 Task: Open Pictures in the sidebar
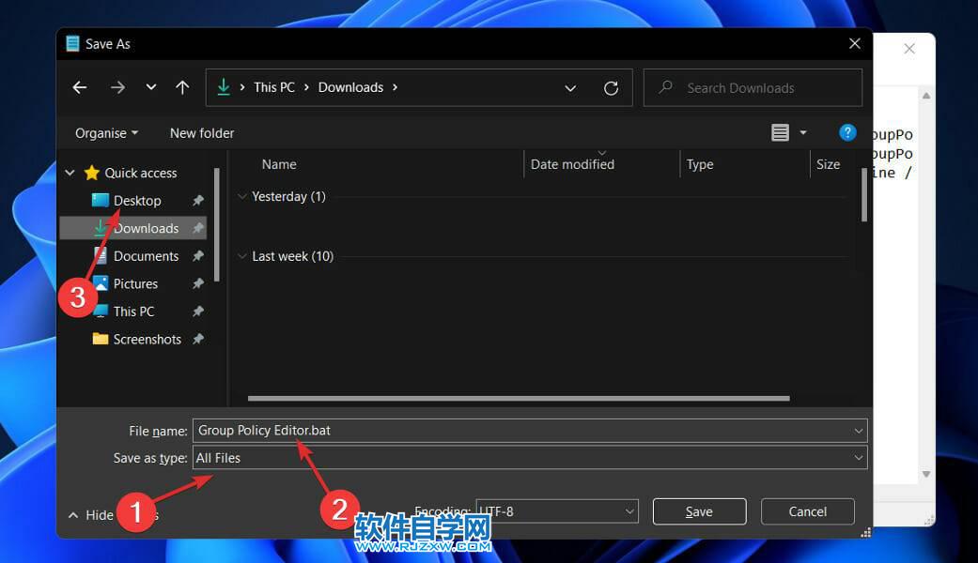(135, 283)
